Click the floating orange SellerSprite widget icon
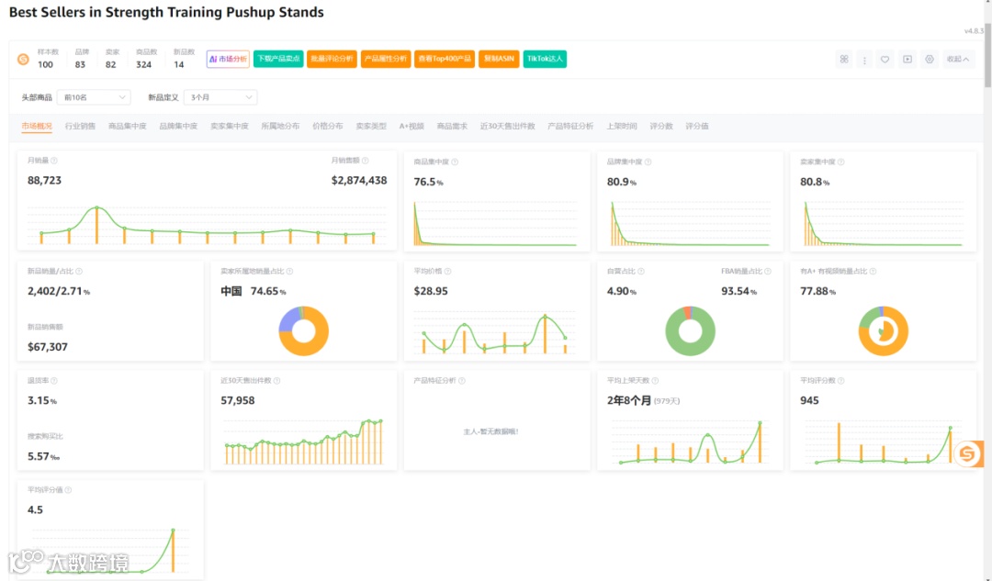Image resolution: width=992 pixels, height=581 pixels. (968, 453)
